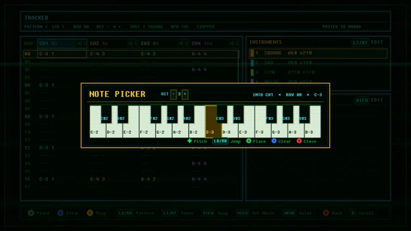Mute channel CH4 with its M toggle
Viewport: 411px width, 231px height.
[x=232, y=44]
